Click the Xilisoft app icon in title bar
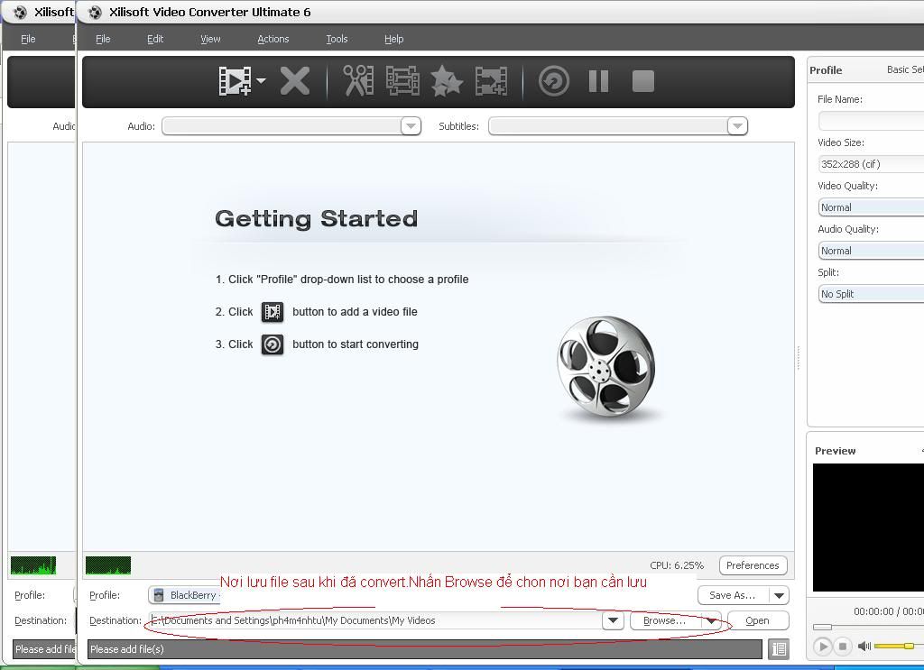This screenshot has height=670, width=924. [94, 12]
